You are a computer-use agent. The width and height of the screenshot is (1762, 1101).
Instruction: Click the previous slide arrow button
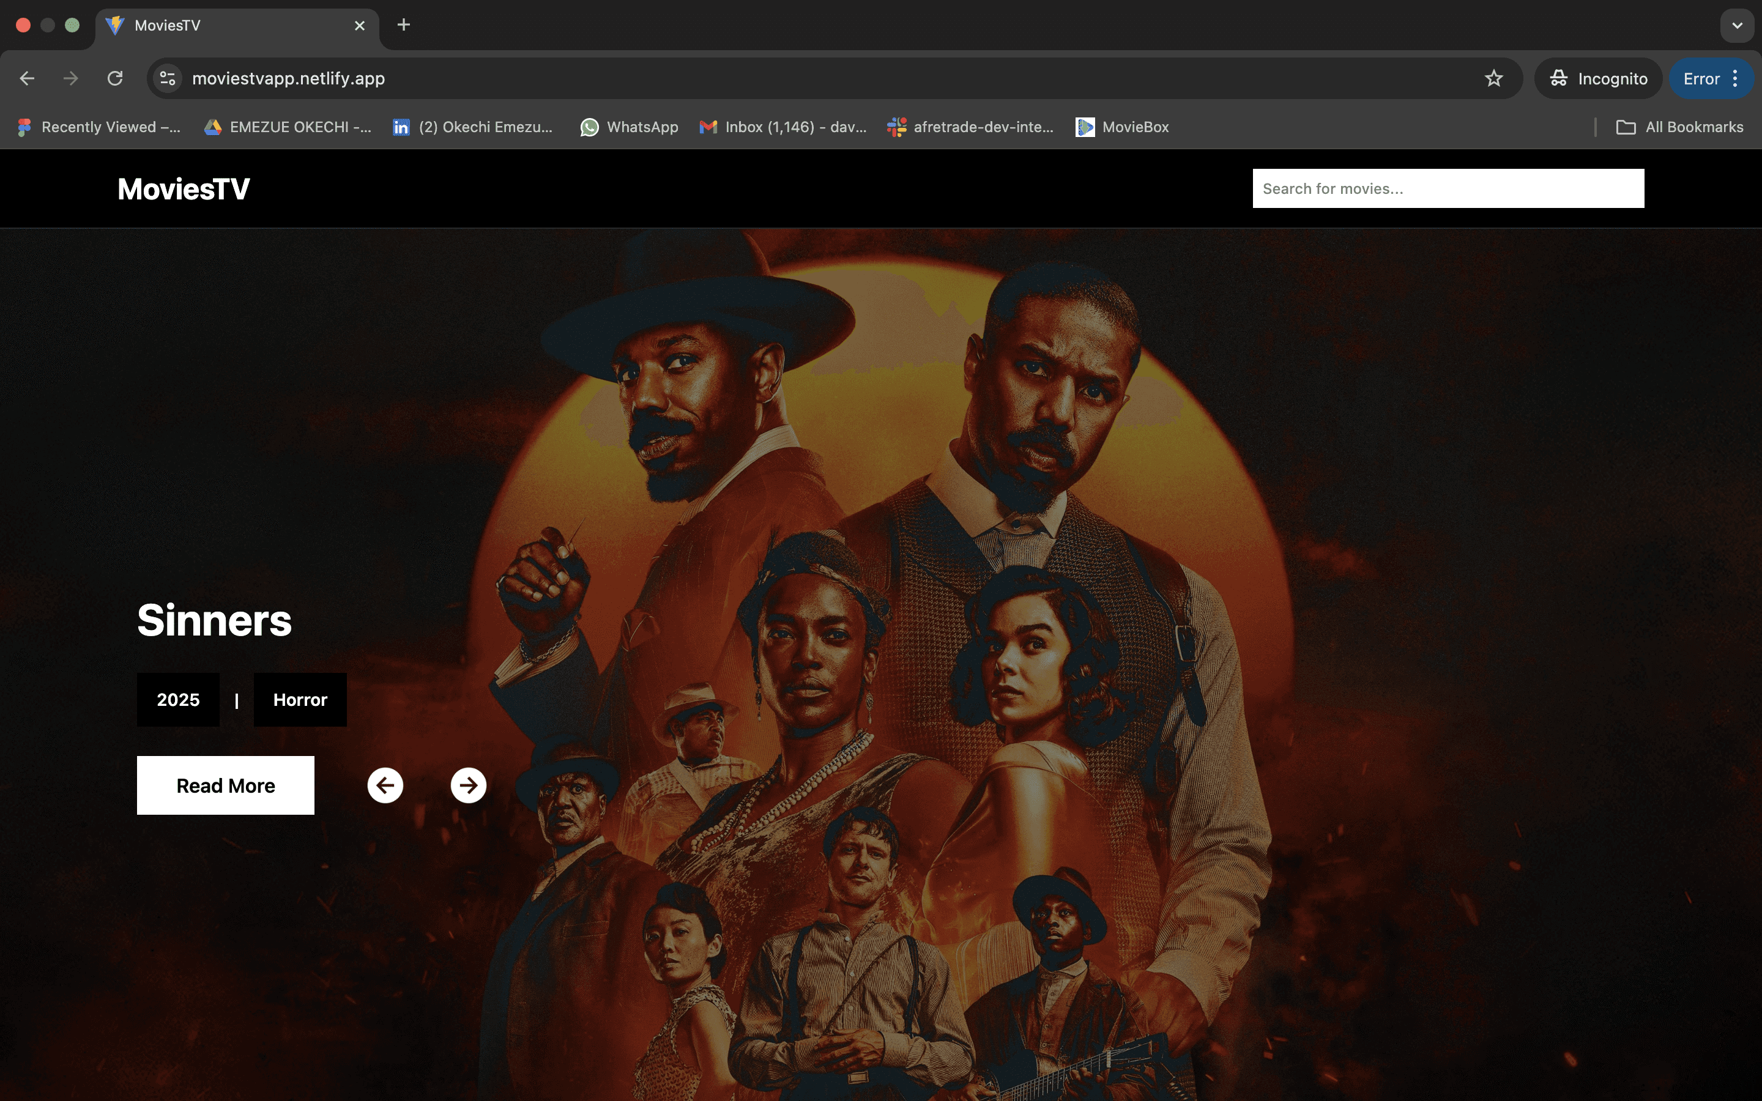[385, 785]
